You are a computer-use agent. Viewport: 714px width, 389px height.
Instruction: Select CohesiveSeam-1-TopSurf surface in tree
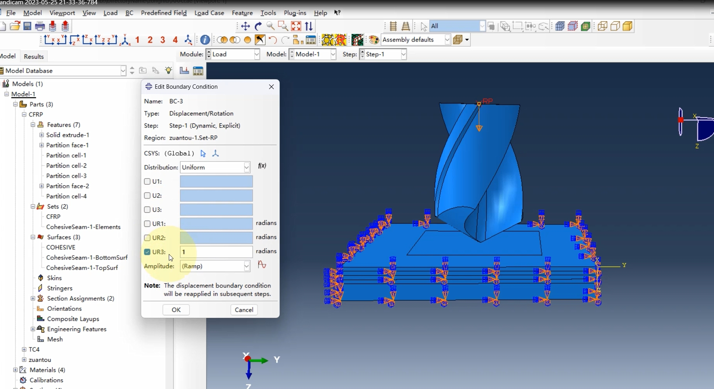coord(82,268)
